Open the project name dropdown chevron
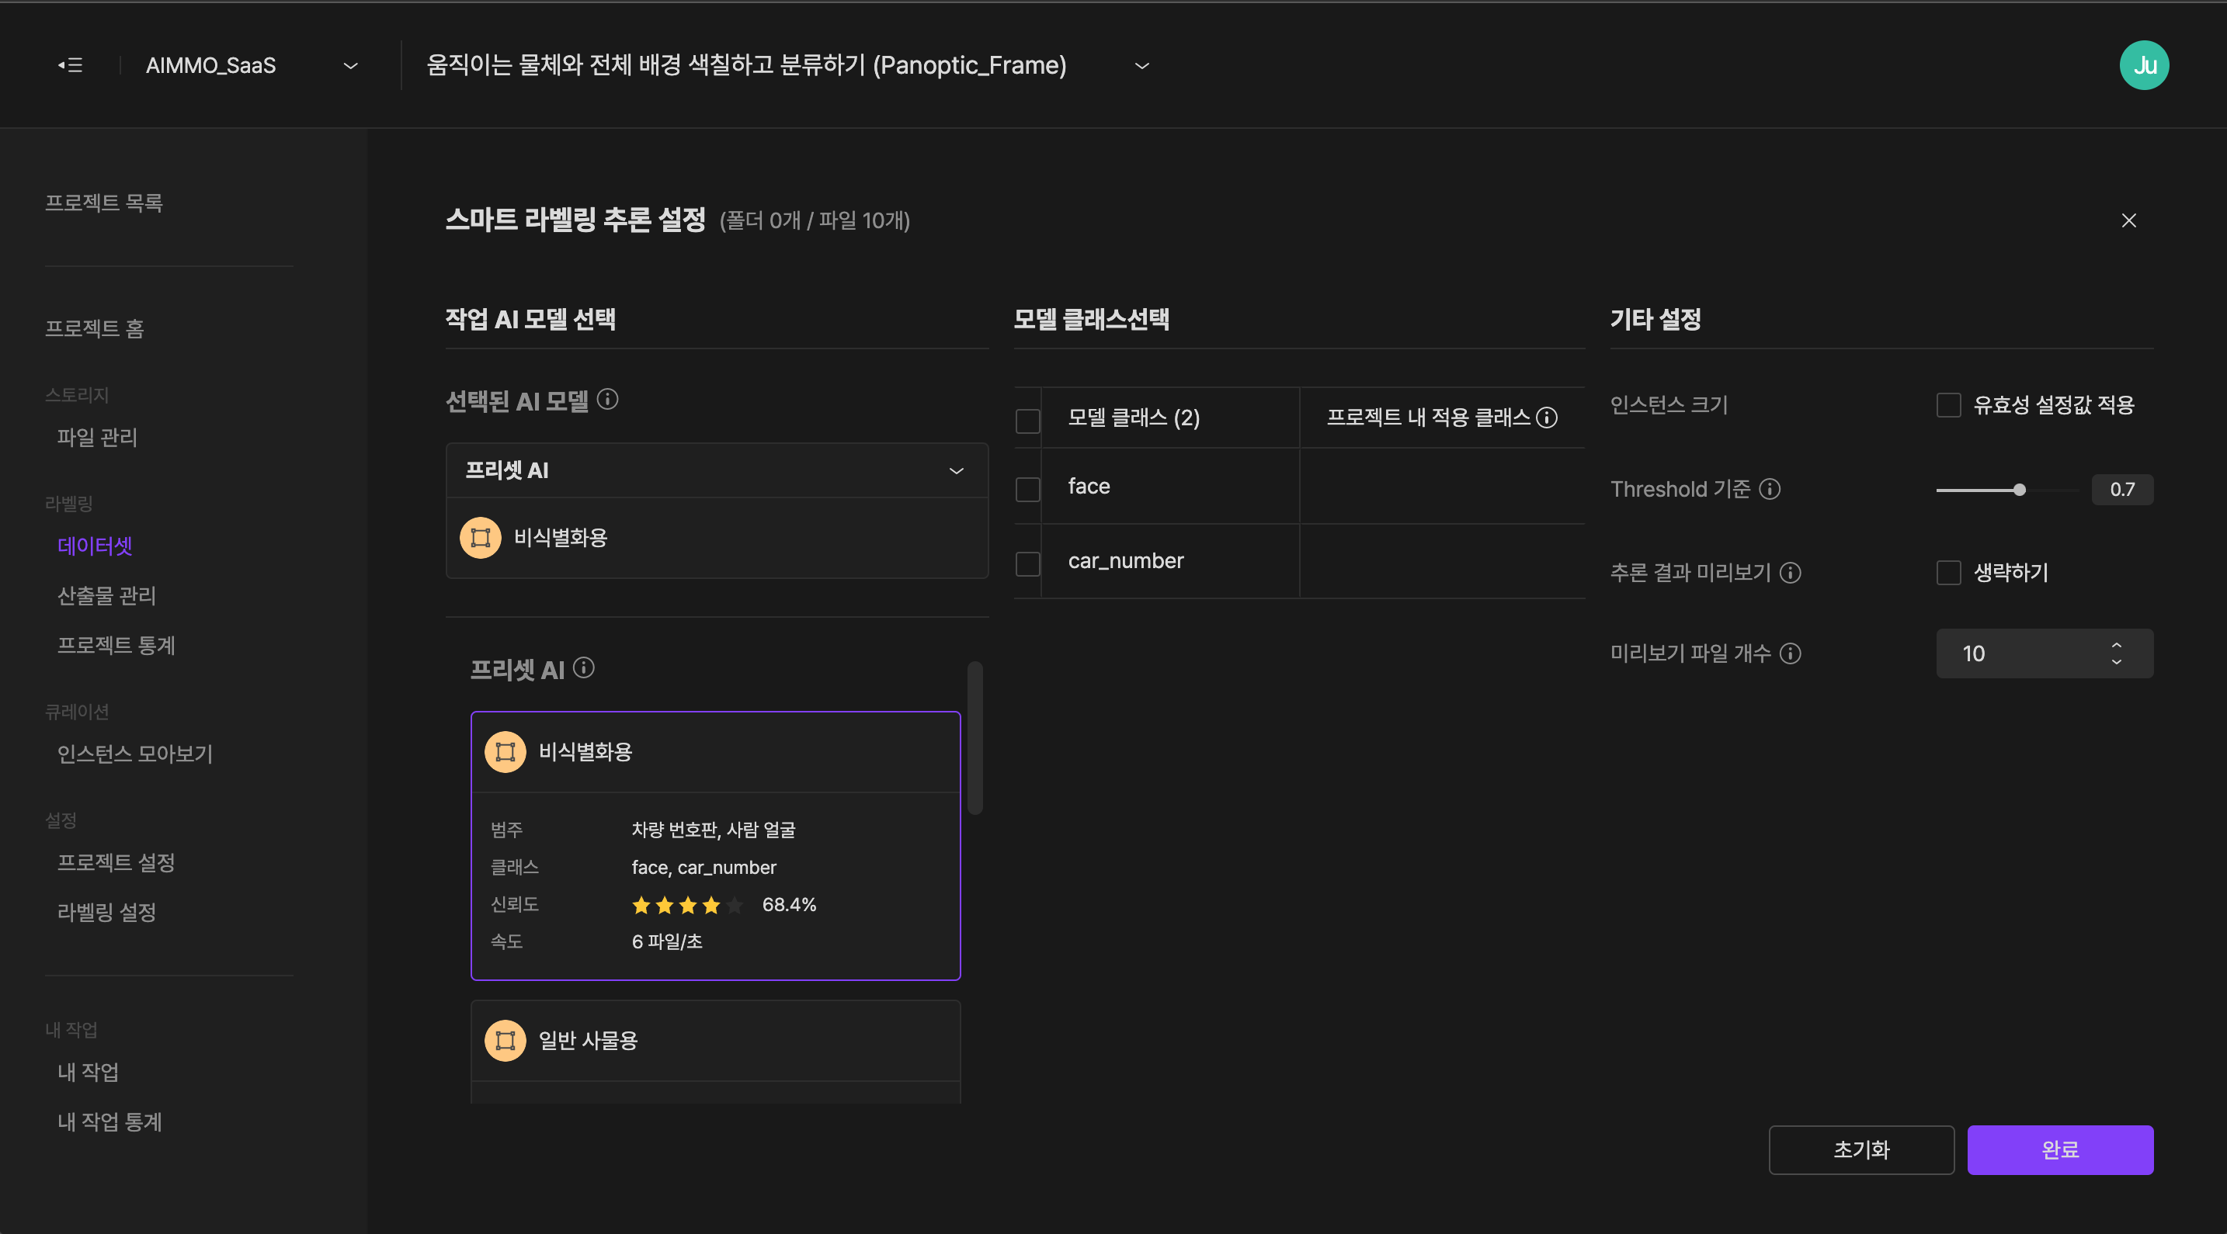The height and width of the screenshot is (1234, 2227). pos(1142,65)
